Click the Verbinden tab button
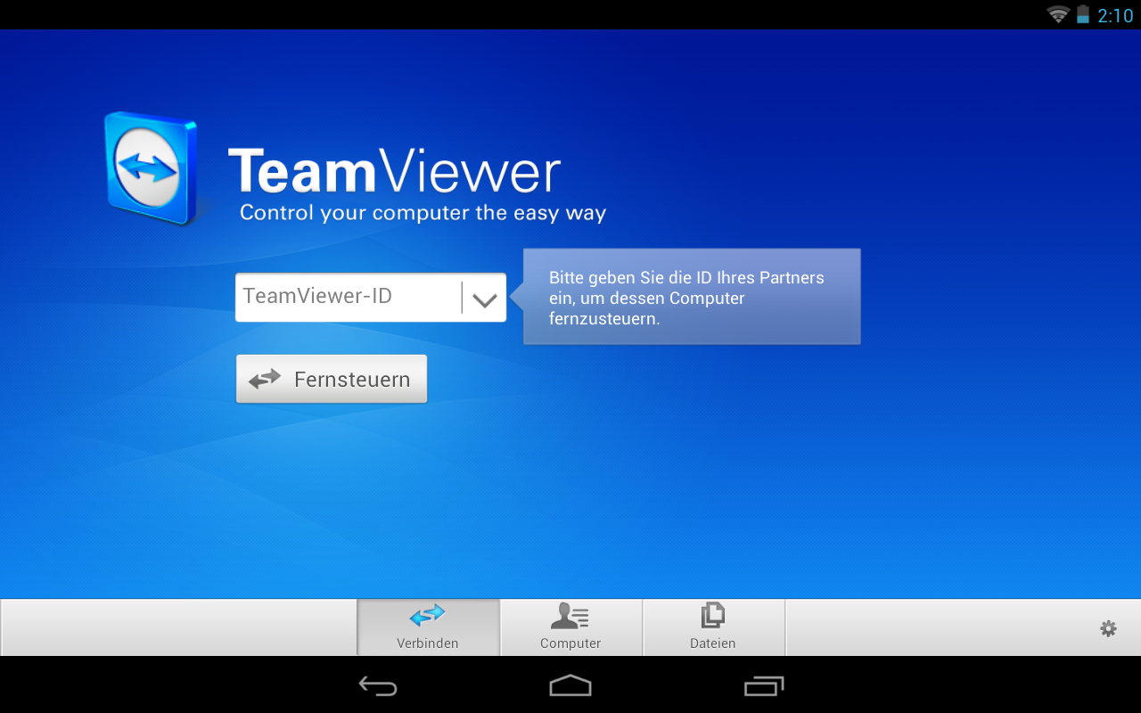The width and height of the screenshot is (1141, 713). point(428,627)
